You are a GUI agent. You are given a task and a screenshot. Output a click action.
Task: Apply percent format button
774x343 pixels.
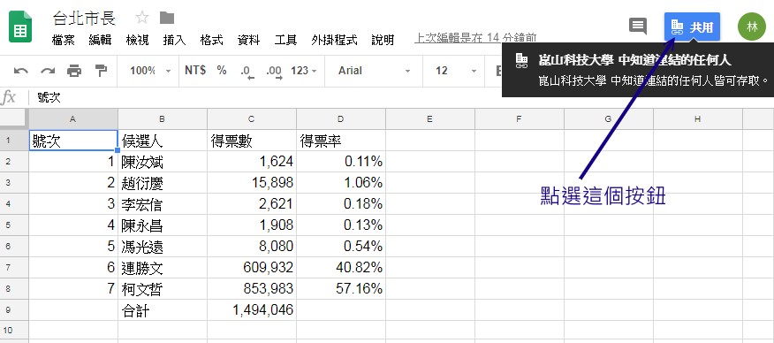point(222,71)
